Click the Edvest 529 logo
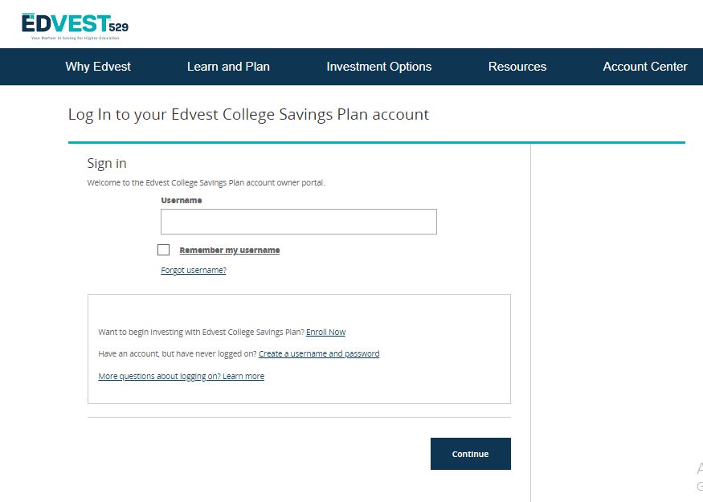 click(75, 27)
